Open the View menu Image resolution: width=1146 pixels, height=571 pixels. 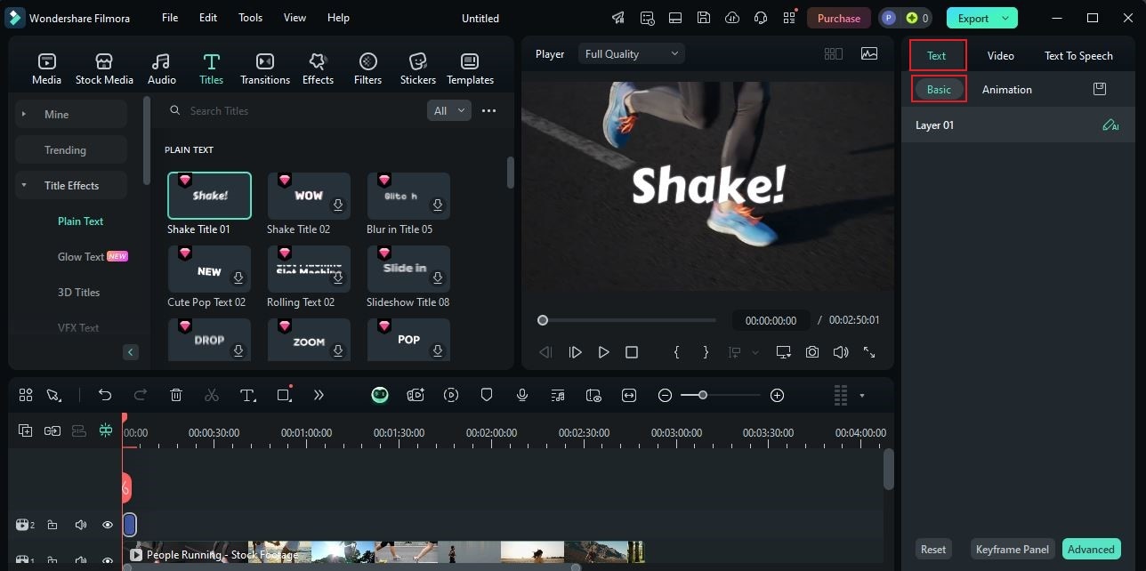point(295,18)
